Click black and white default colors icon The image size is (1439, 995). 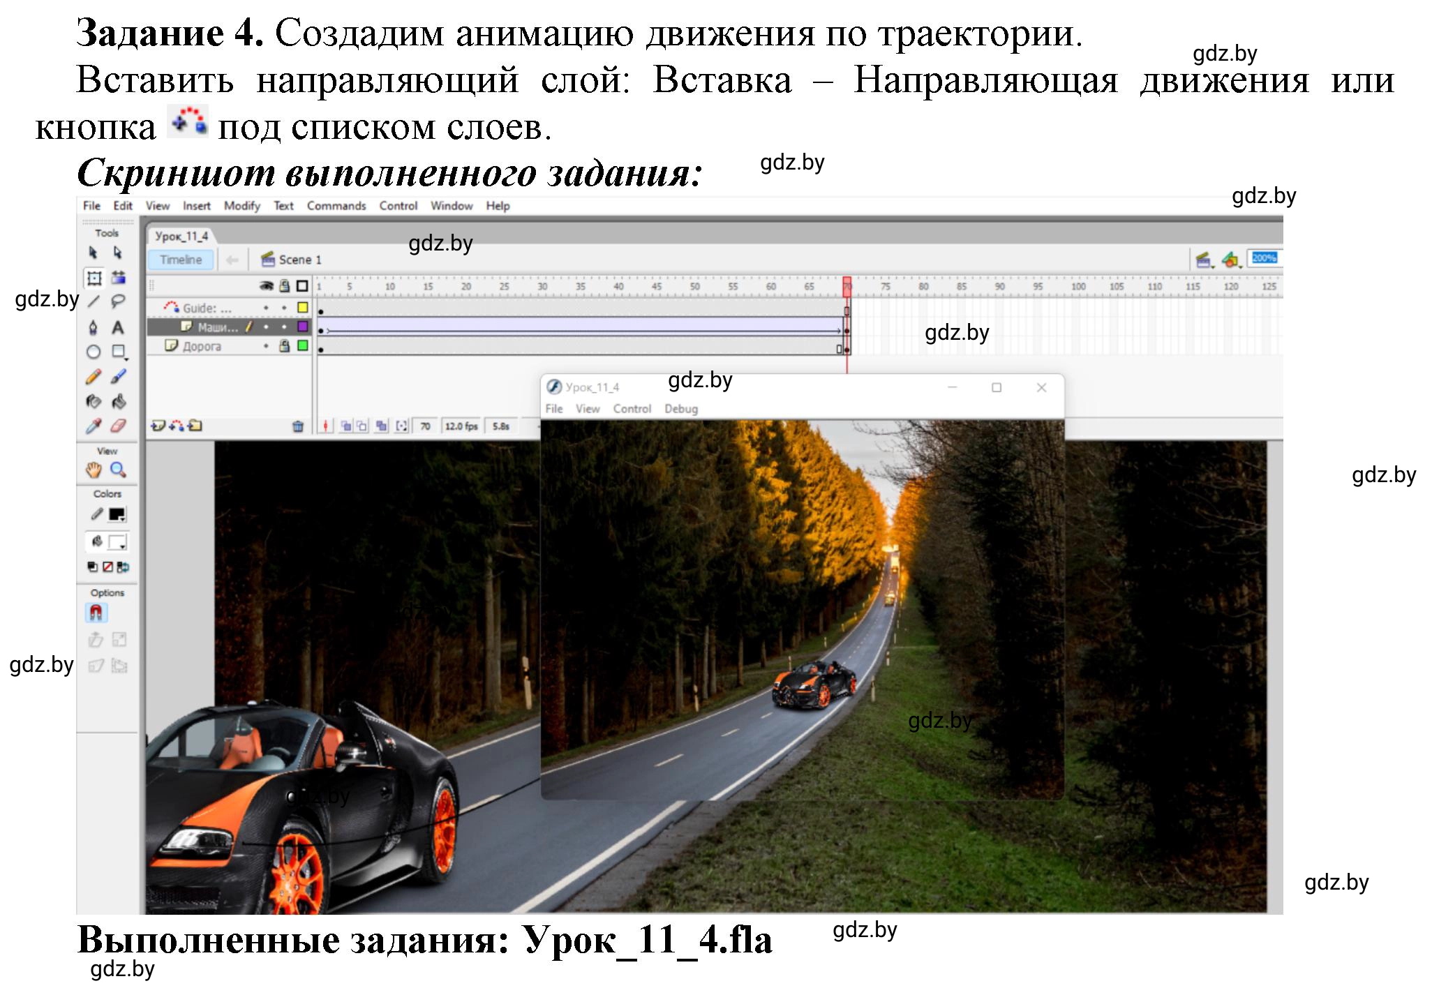click(93, 567)
